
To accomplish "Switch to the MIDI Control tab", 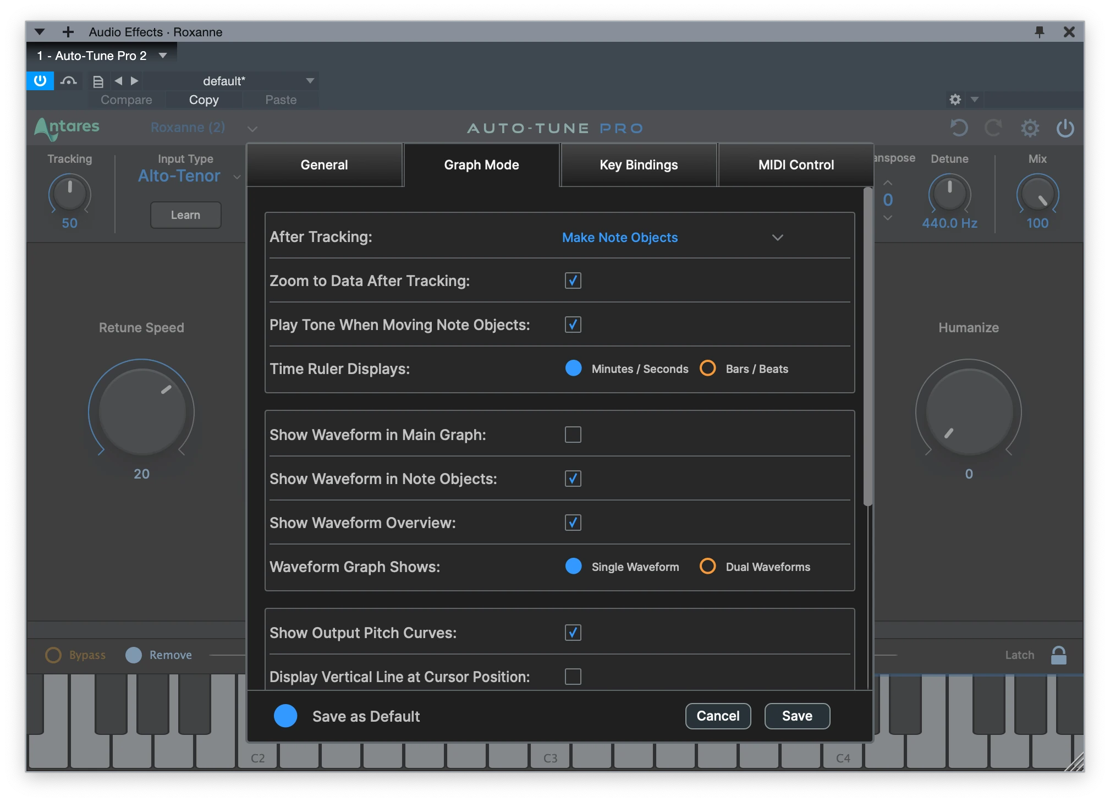I will [796, 165].
